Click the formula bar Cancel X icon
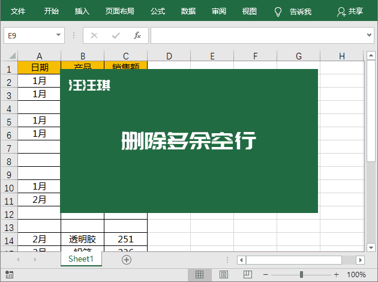378x282 pixels. [x=94, y=35]
